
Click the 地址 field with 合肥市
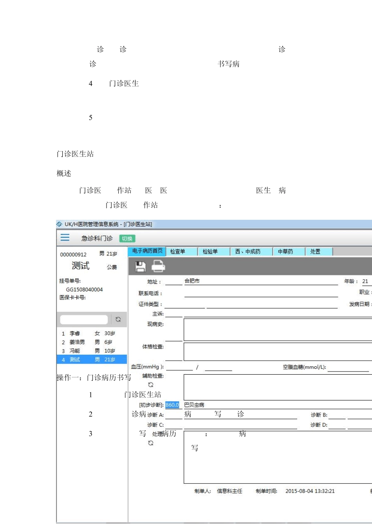tap(261, 281)
